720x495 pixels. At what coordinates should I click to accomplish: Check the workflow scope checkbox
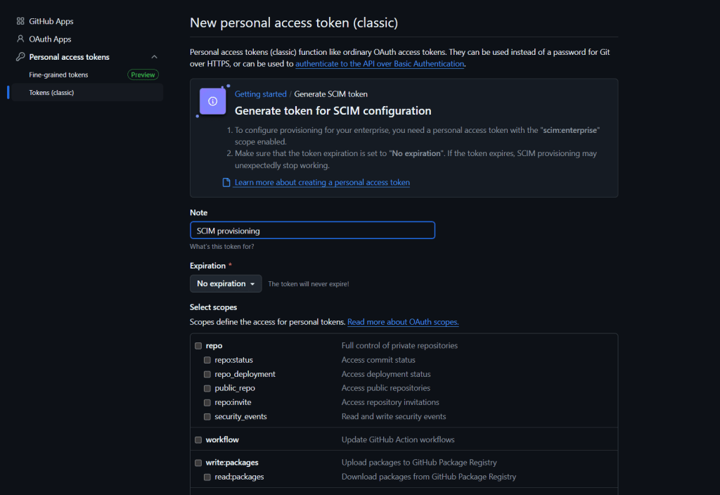(x=198, y=439)
